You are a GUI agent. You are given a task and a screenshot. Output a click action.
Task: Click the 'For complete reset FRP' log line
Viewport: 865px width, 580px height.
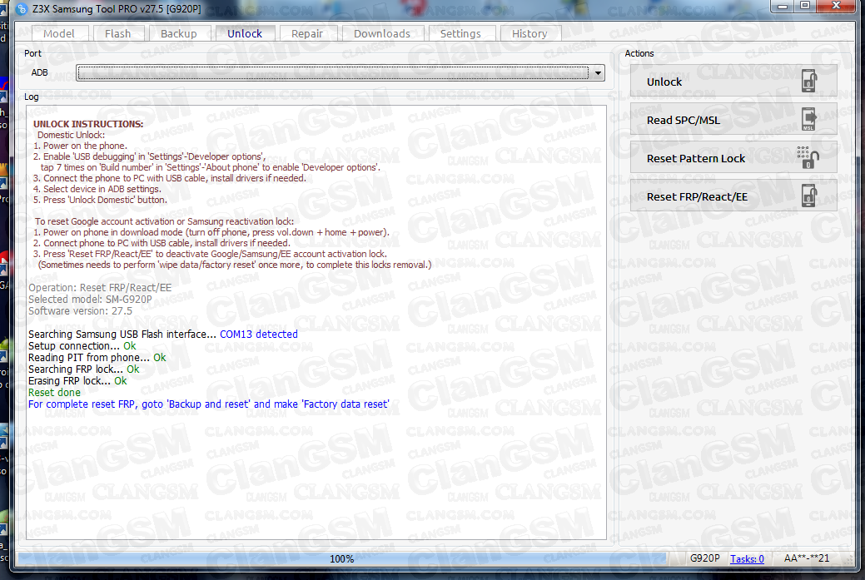pyautogui.click(x=208, y=404)
